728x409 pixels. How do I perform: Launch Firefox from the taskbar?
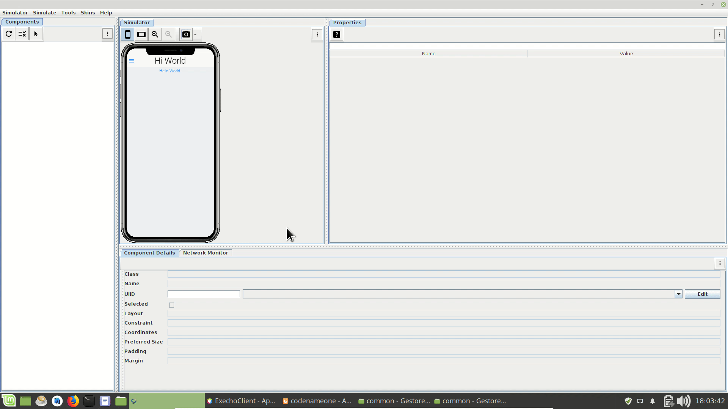[x=73, y=401]
